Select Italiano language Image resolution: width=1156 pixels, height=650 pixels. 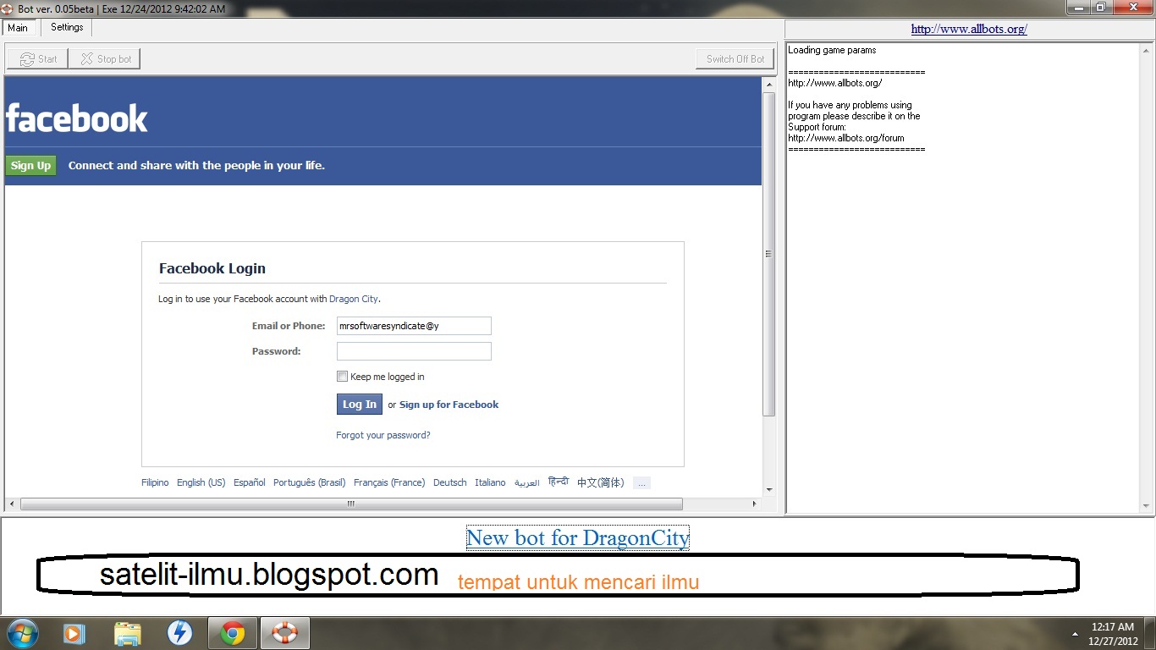tap(490, 482)
